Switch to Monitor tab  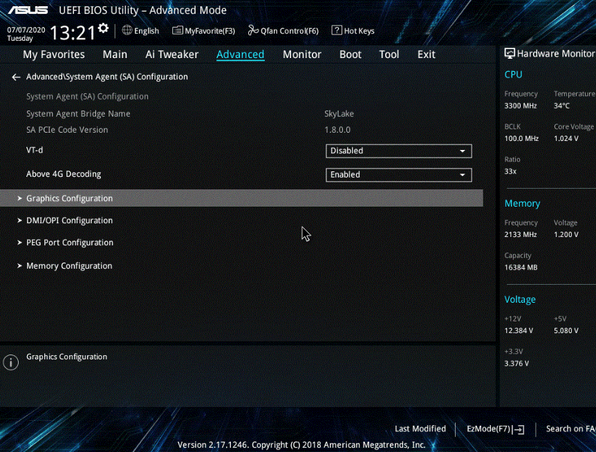pyautogui.click(x=302, y=55)
